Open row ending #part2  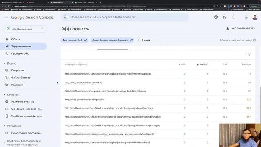coord(140,134)
